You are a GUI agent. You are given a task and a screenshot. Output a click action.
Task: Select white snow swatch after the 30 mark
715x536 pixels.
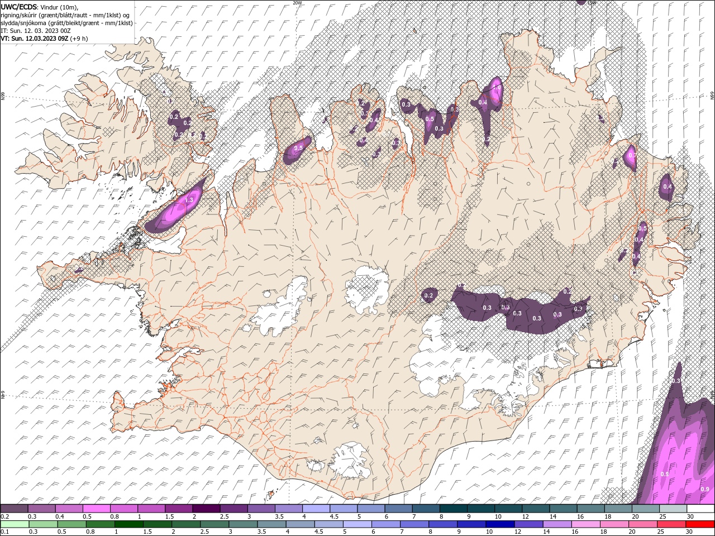[700, 509]
